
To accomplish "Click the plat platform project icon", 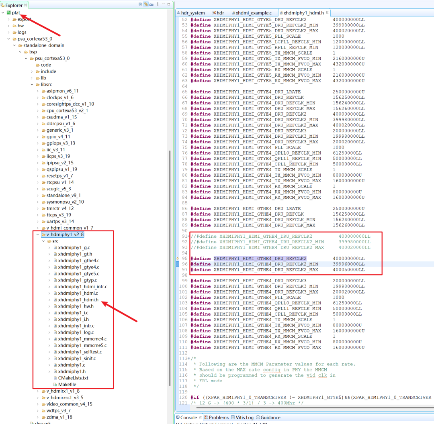I will click(x=8, y=13).
